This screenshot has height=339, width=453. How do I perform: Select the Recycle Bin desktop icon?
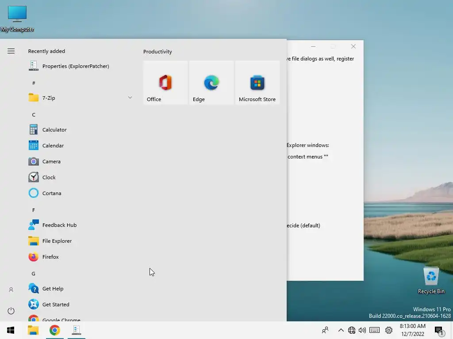coord(431,280)
